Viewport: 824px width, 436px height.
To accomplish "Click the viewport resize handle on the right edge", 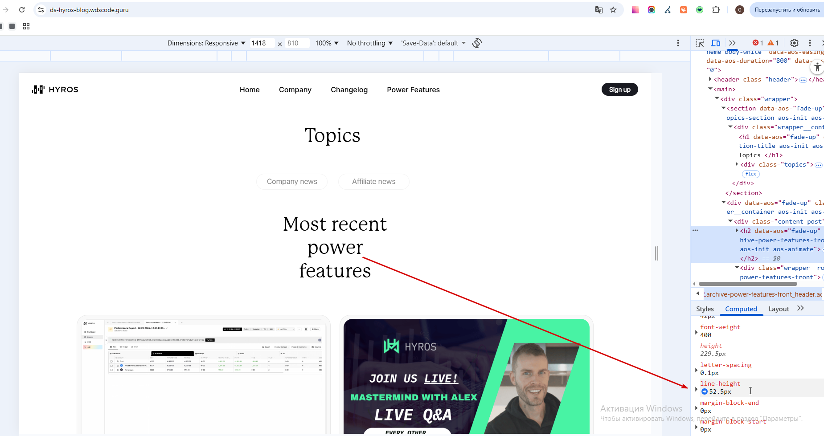I will tap(656, 253).
